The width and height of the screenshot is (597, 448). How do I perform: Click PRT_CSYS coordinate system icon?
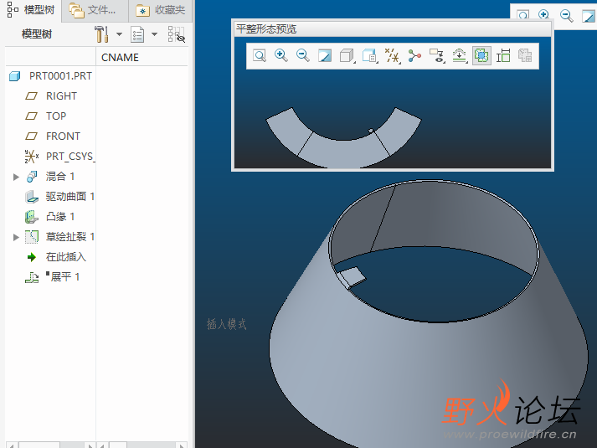point(31,157)
